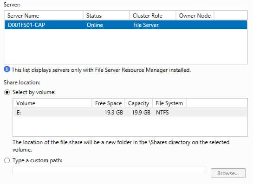Click empty area in the server list

(x=126, y=47)
